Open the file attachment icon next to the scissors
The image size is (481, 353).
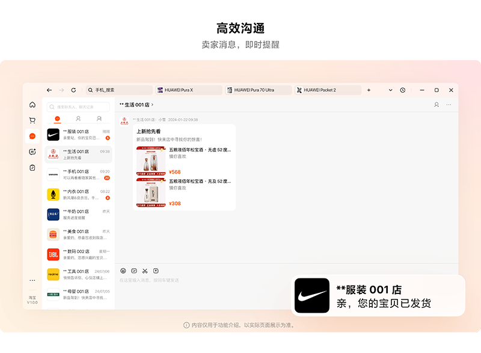click(155, 271)
